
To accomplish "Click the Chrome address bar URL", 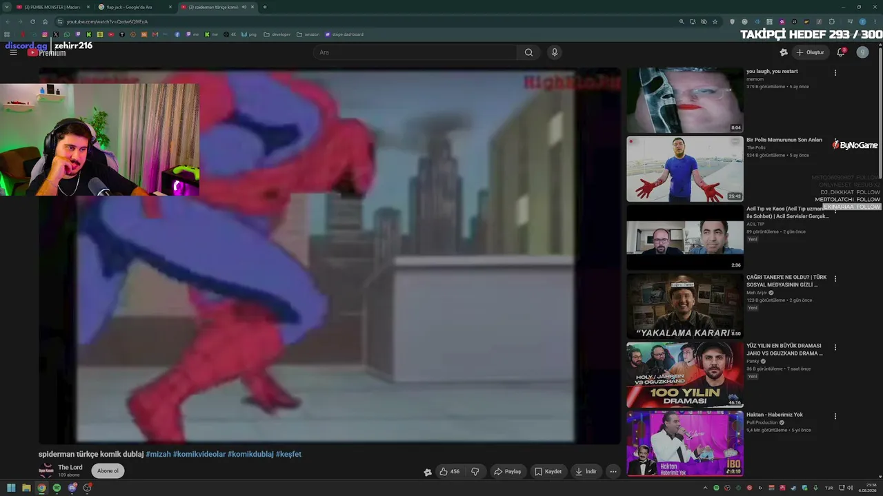I will coord(107,21).
